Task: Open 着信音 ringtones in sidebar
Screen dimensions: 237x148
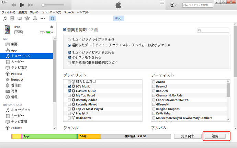Action: (x=26, y=85)
